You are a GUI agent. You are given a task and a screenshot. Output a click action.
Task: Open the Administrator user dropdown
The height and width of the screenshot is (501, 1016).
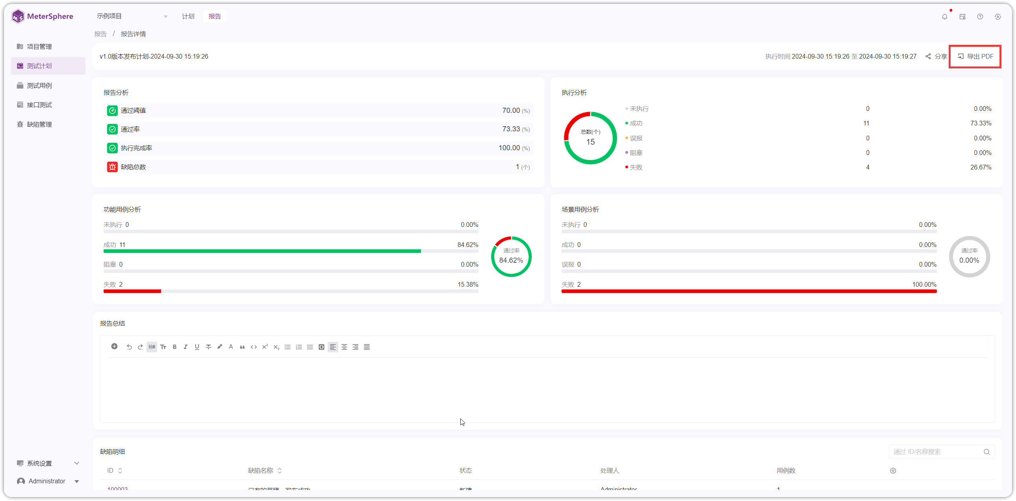[x=48, y=481]
